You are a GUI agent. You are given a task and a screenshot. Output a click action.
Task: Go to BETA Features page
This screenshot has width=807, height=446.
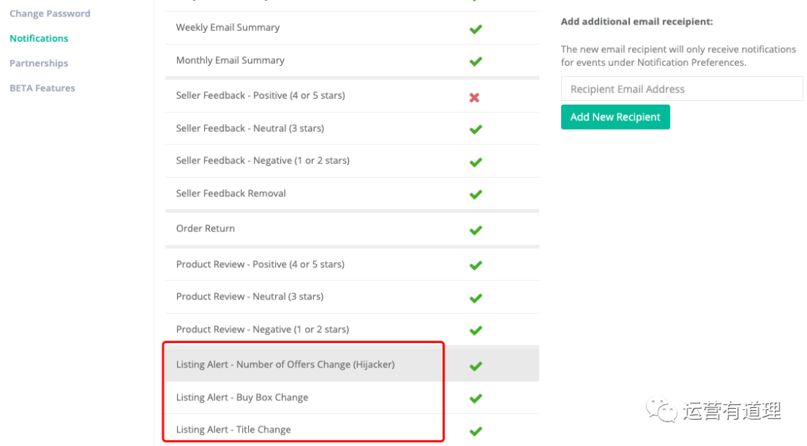tap(42, 88)
